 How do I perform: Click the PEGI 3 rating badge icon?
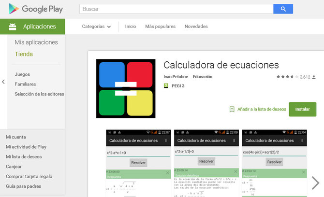[x=166, y=85]
